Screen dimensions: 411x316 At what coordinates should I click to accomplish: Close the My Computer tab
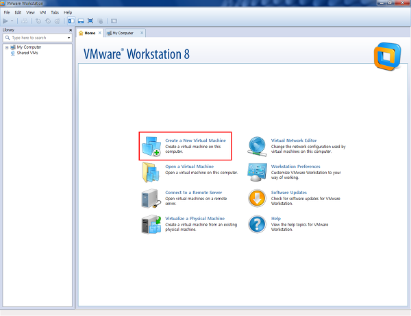point(142,33)
